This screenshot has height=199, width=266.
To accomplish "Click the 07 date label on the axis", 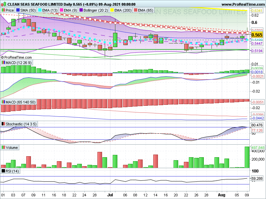I will tap(23, 195).
